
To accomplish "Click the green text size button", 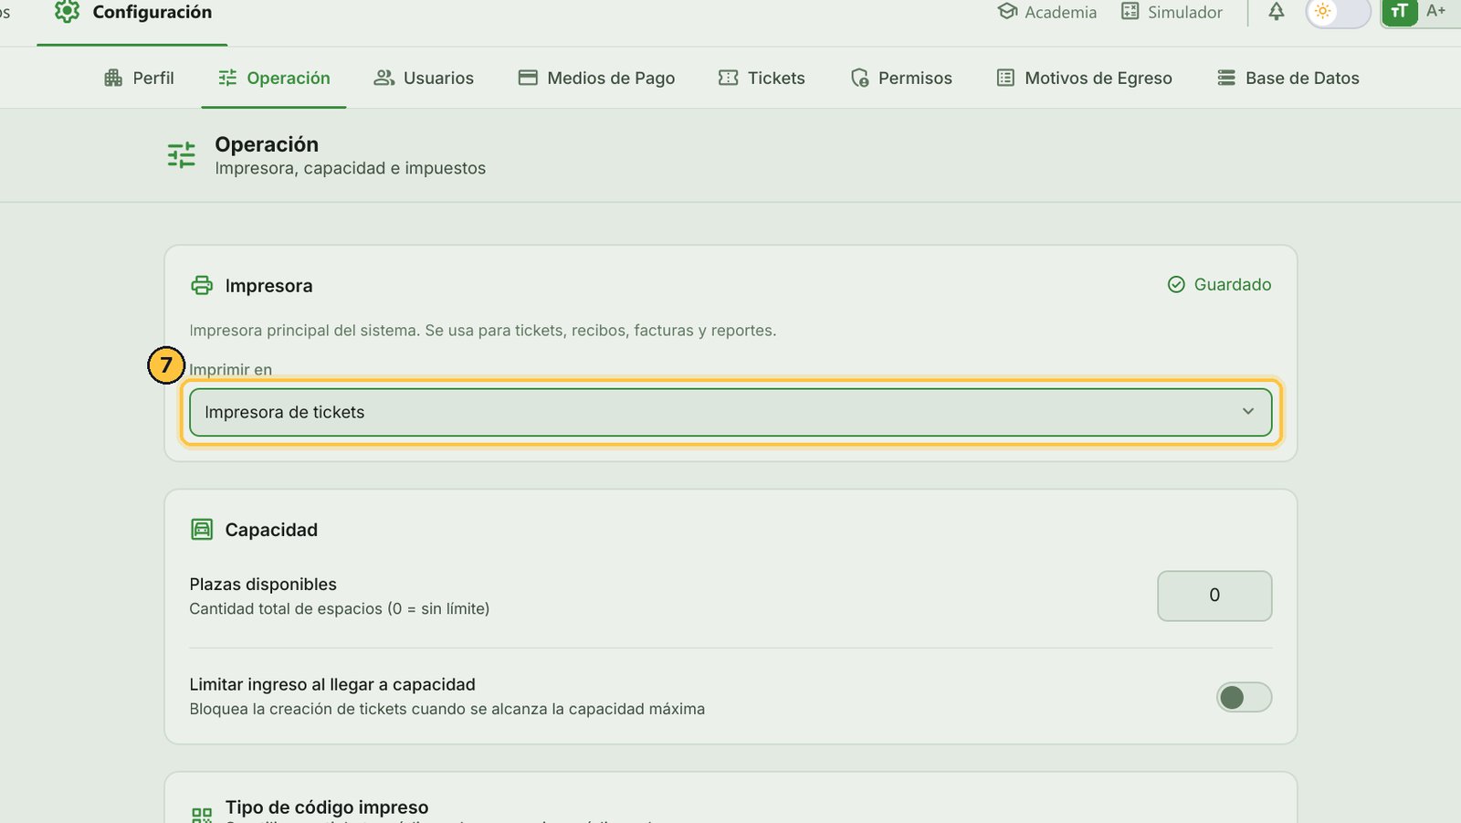I will coord(1400,12).
